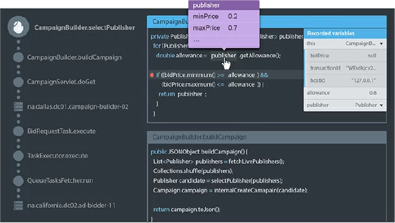Click the server icon for na.dallas.dc01.campaign-builder-02

click(18, 107)
